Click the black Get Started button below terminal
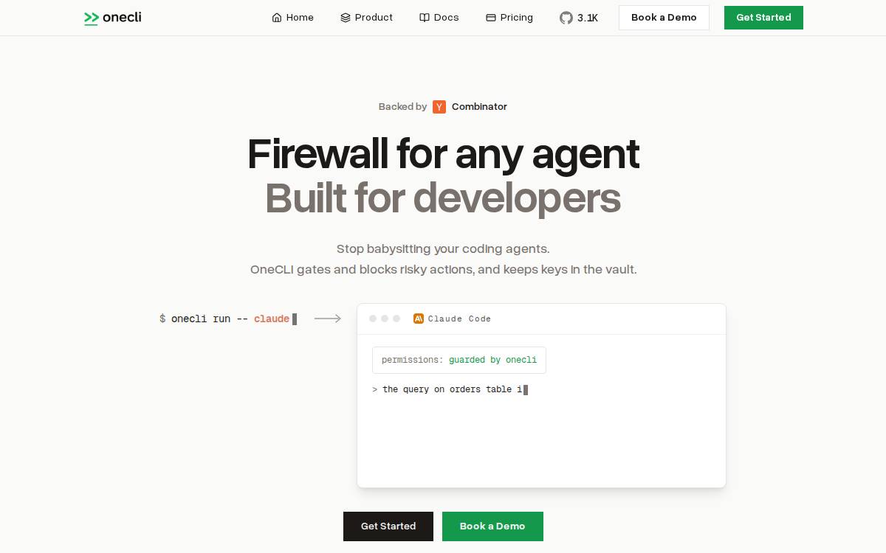Screen dimensions: 886x553 tap(388, 526)
